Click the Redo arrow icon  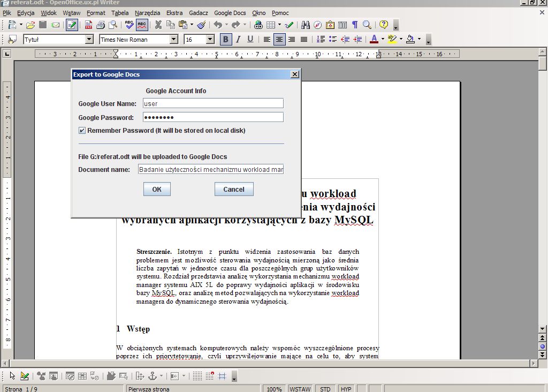pyautogui.click(x=236, y=25)
